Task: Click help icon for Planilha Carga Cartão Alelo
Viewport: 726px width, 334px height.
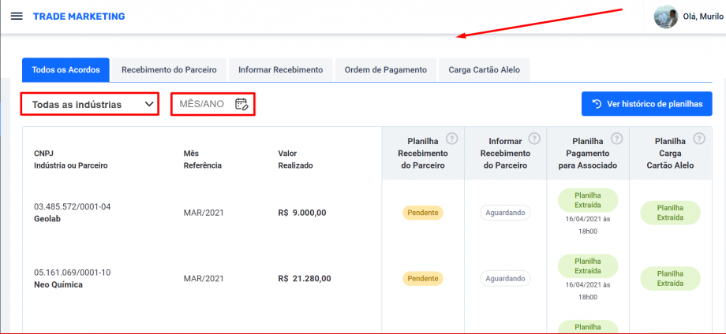Action: 699,139
